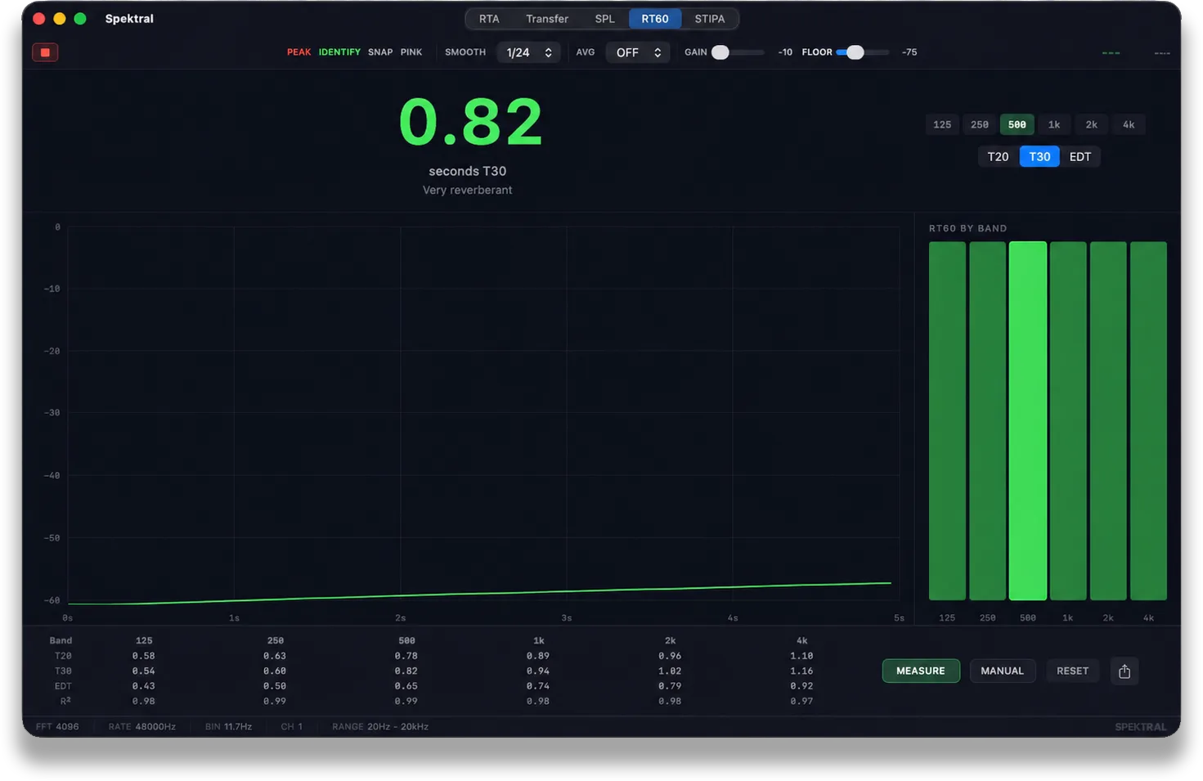Click the RATE 48000Hz status entry
1203x781 pixels.
142,727
